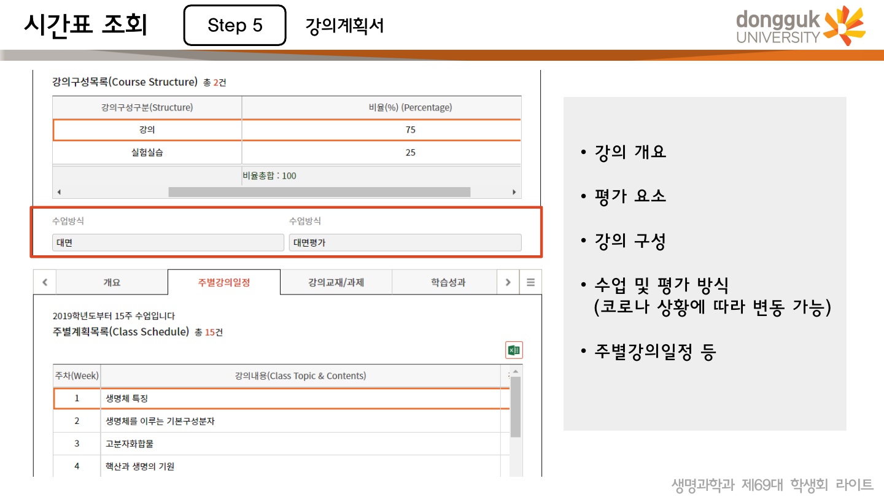The image size is (884, 497).
Task: Open tab list menu (hamburger icon)
Action: [x=530, y=282]
